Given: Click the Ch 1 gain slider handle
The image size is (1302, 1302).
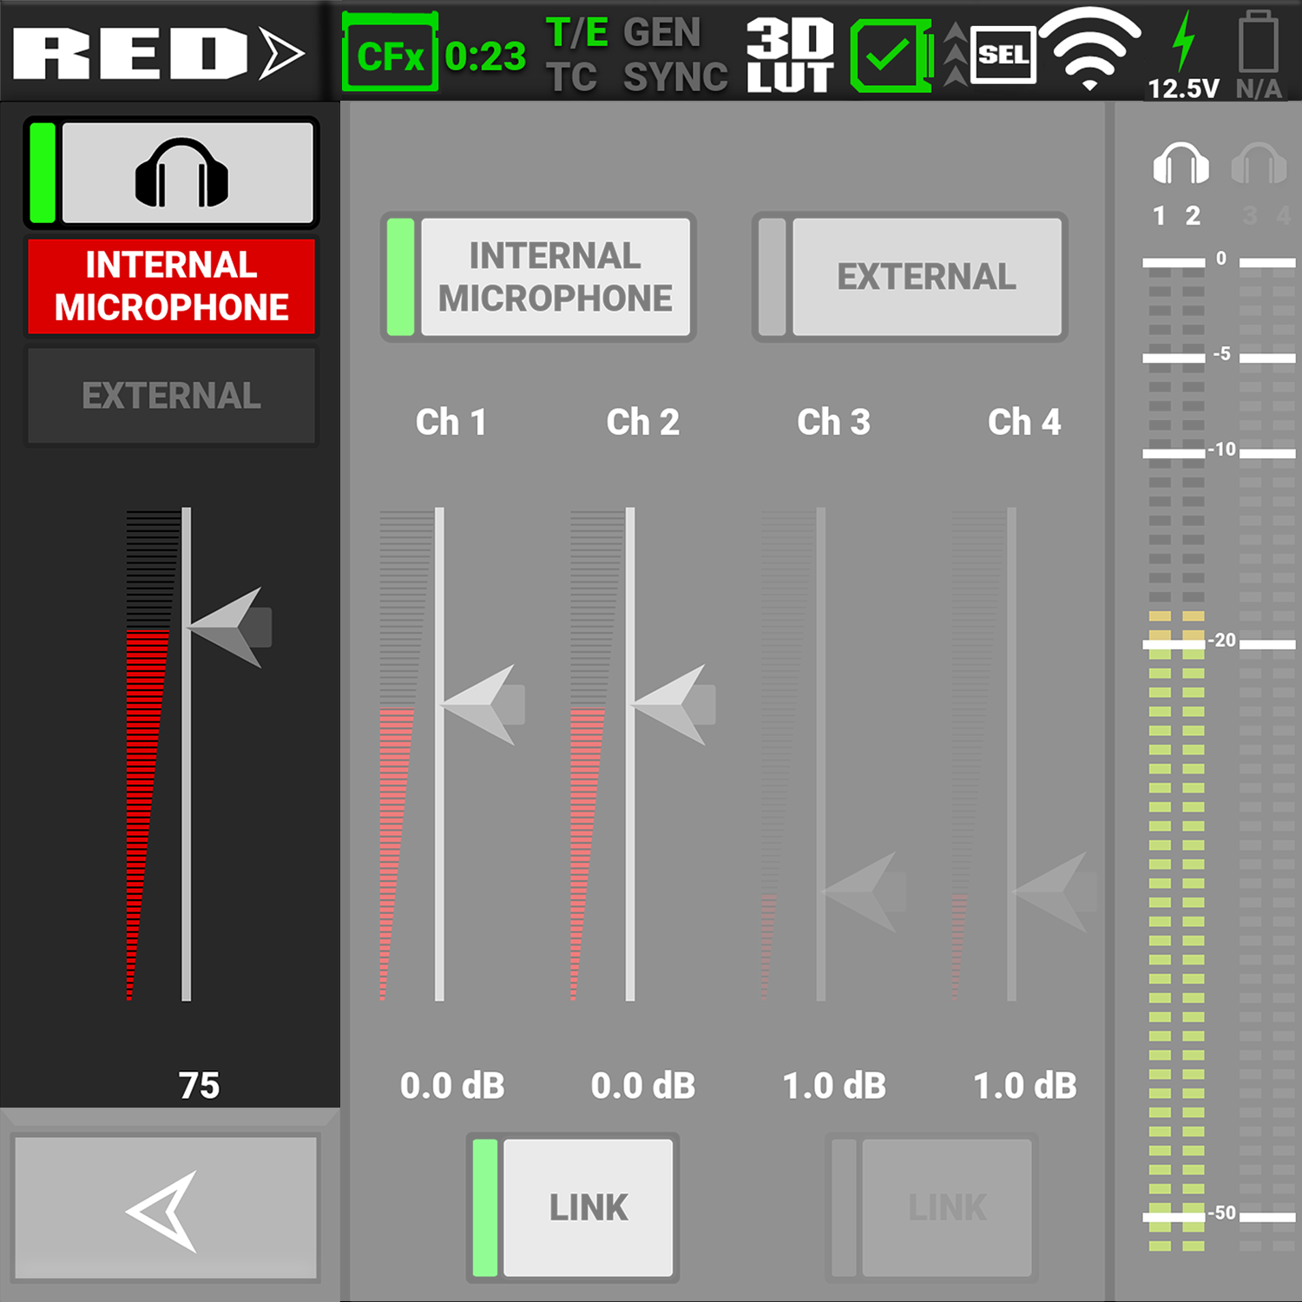Looking at the screenshot, I should click(483, 705).
